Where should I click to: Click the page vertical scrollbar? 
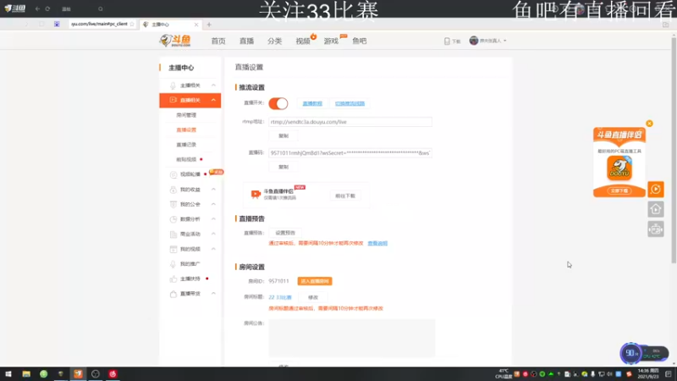coord(674,150)
